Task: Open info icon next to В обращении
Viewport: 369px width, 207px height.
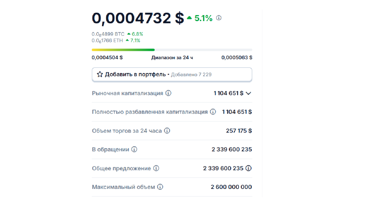Action: (134, 149)
